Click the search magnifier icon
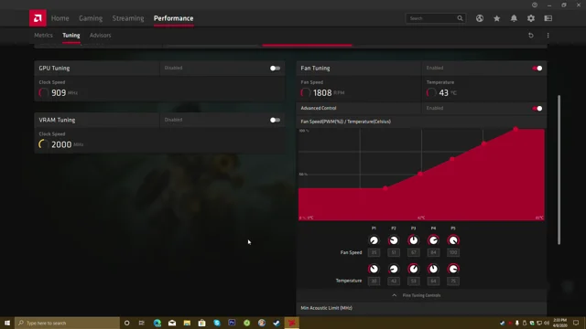The height and width of the screenshot is (329, 586). pos(460,18)
